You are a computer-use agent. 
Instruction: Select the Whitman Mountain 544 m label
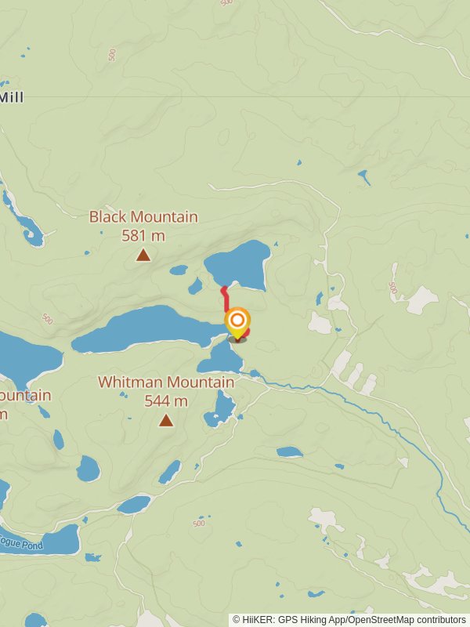pos(166,391)
